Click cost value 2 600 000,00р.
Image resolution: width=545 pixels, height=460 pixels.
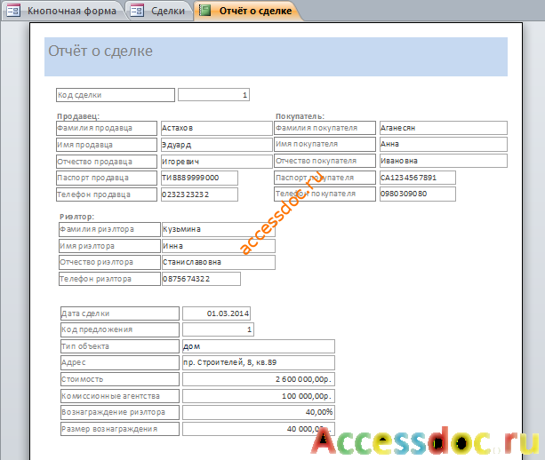[x=259, y=379]
